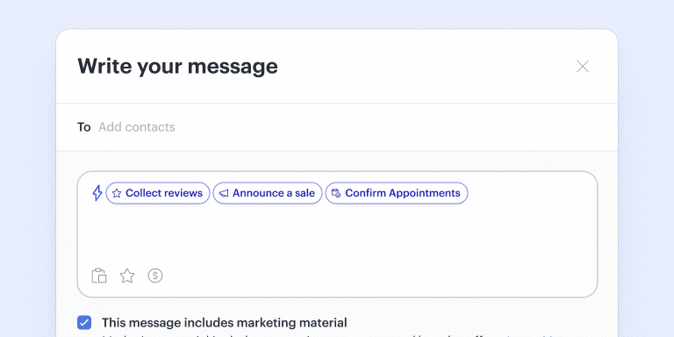Click the "To" label
Screen dimensions: 674x337
[84, 127]
